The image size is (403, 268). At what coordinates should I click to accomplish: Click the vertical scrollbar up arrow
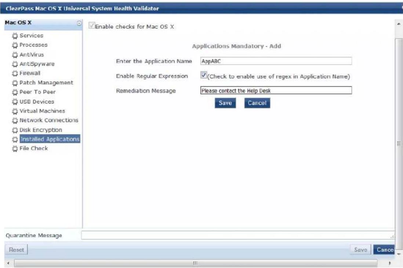399,24
